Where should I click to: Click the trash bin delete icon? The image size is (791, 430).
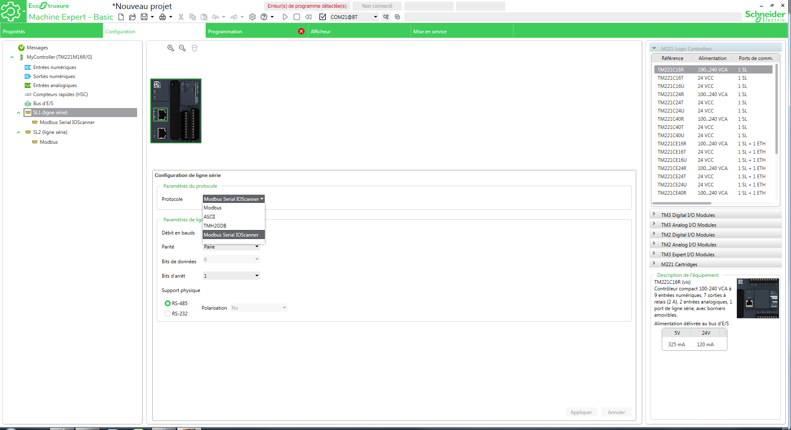click(195, 48)
